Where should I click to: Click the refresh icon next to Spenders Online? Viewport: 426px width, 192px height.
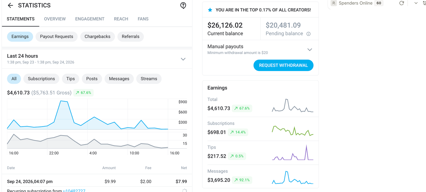(x=402, y=3)
